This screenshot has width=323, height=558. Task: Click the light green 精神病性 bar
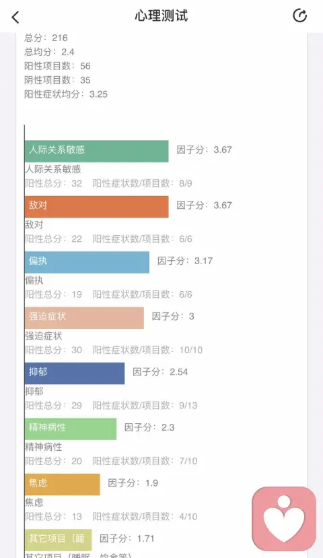click(x=71, y=429)
